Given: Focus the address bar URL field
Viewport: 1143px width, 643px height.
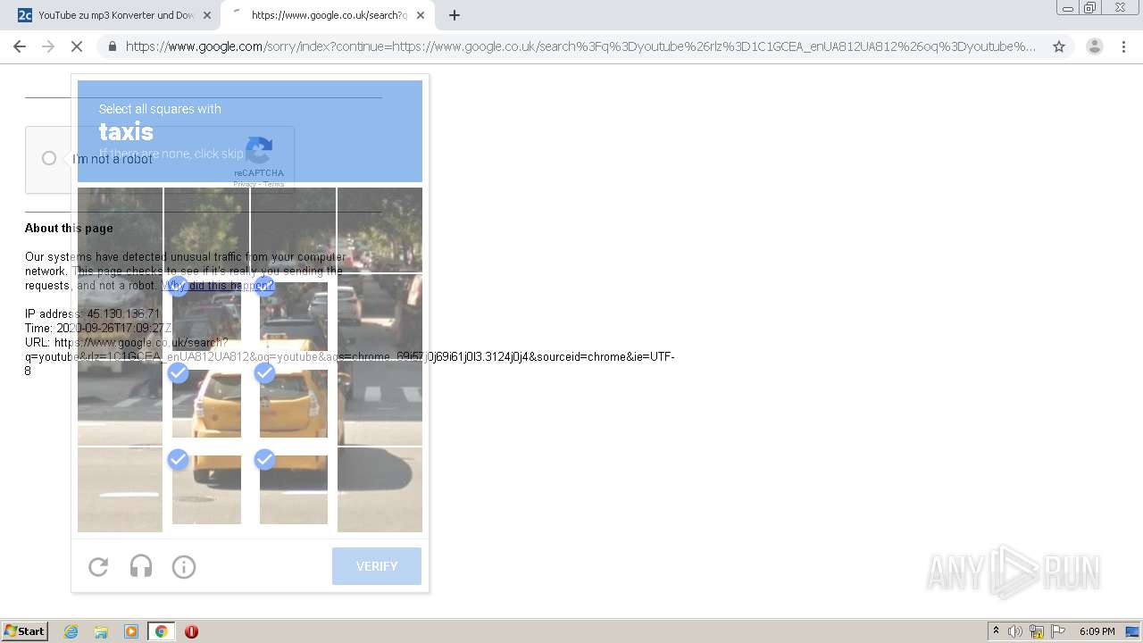Looking at the screenshot, I should 580,46.
